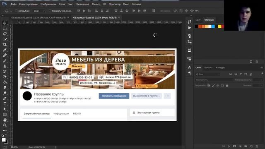Add a layer mask icon
The width and height of the screenshot is (265, 149).
(234, 146)
